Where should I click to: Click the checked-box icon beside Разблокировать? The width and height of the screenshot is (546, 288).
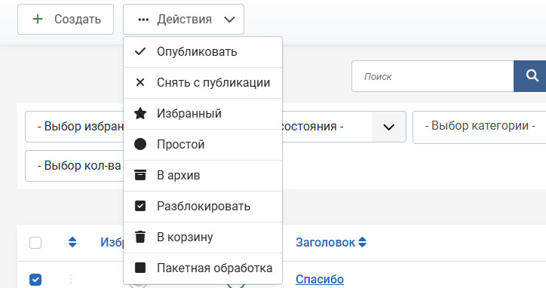(x=140, y=206)
